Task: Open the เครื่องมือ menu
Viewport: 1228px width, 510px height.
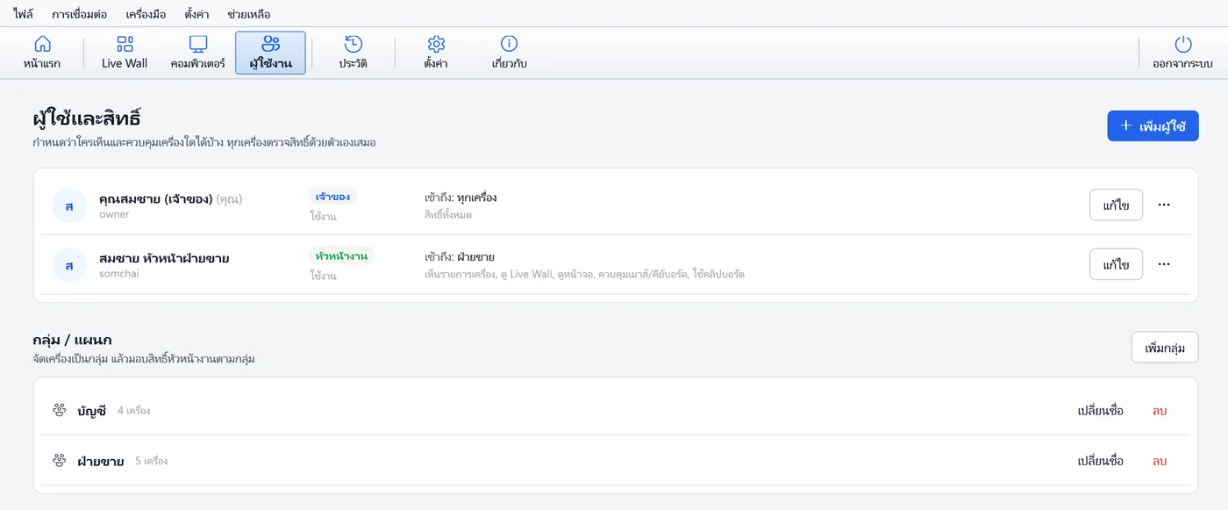Action: coord(146,14)
